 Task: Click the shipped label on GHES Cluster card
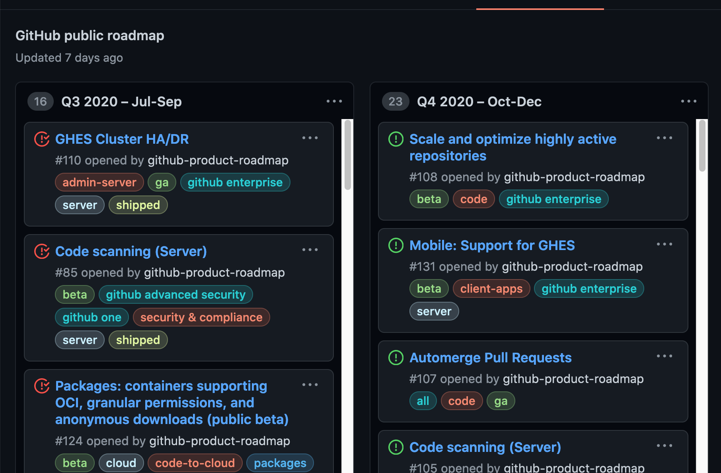pos(138,205)
